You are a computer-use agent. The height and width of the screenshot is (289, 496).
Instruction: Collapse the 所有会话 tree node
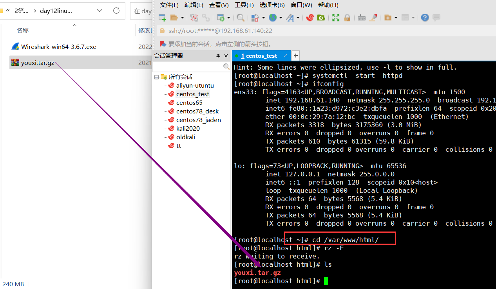(156, 77)
